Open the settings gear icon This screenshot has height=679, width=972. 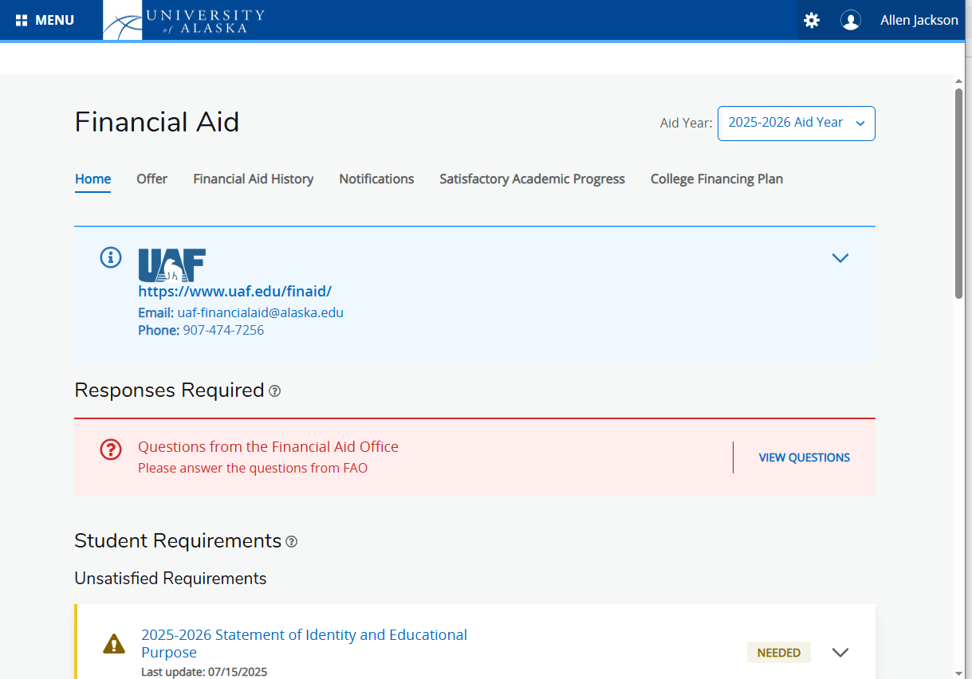pyautogui.click(x=812, y=20)
